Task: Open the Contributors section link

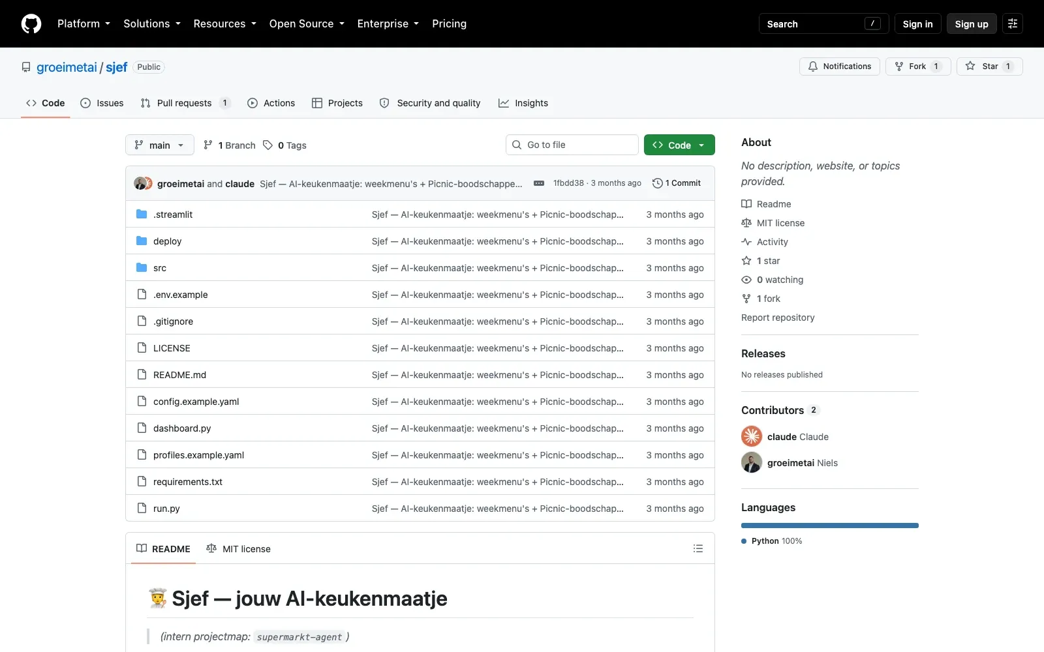Action: pos(780,410)
